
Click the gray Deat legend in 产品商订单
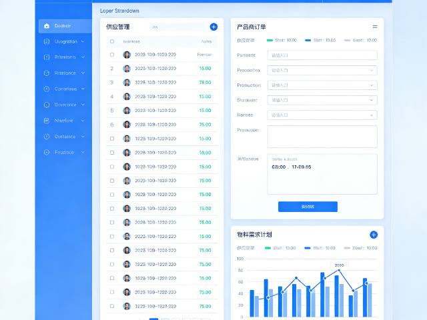[x=360, y=40]
